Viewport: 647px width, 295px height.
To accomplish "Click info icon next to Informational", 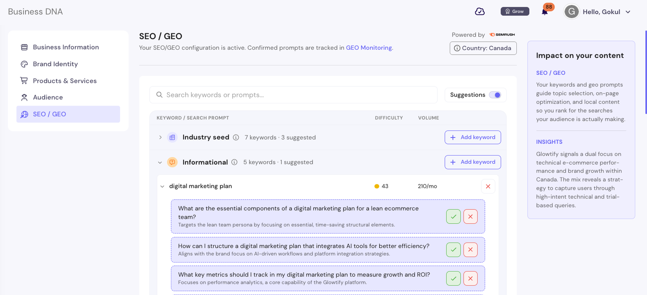I will [234, 162].
